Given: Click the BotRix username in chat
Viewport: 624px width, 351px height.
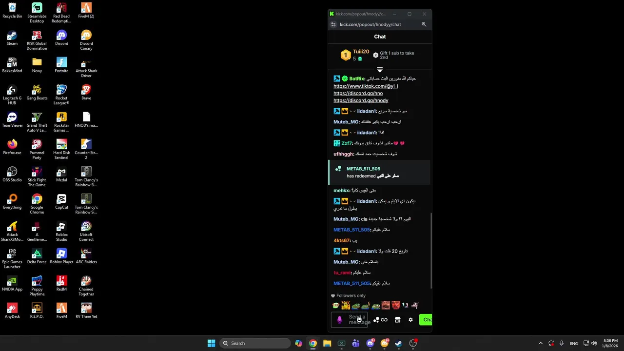Looking at the screenshot, I should click(357, 78).
